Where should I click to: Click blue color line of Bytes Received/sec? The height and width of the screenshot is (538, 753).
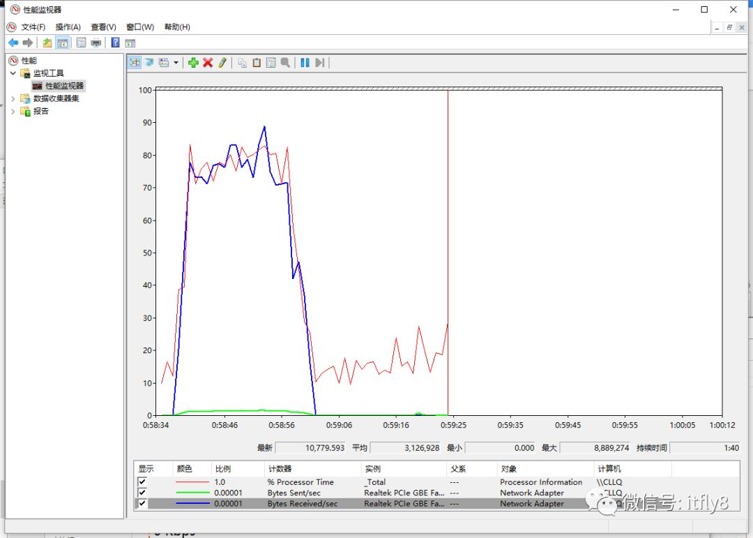[192, 503]
